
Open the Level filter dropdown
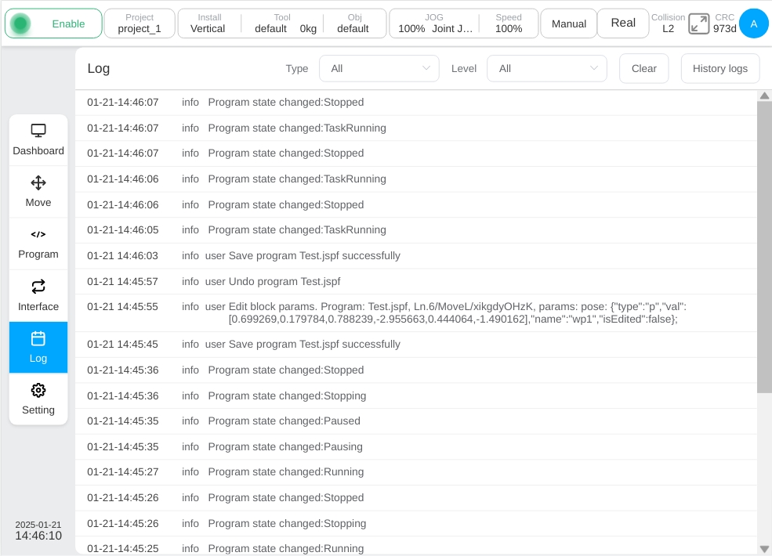546,68
